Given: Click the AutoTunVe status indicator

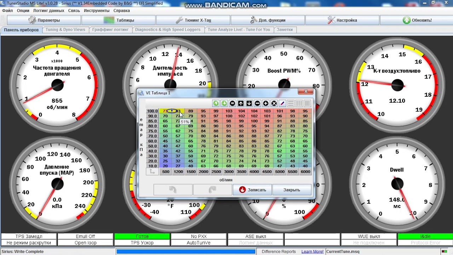Looking at the screenshot, I should tap(199, 243).
